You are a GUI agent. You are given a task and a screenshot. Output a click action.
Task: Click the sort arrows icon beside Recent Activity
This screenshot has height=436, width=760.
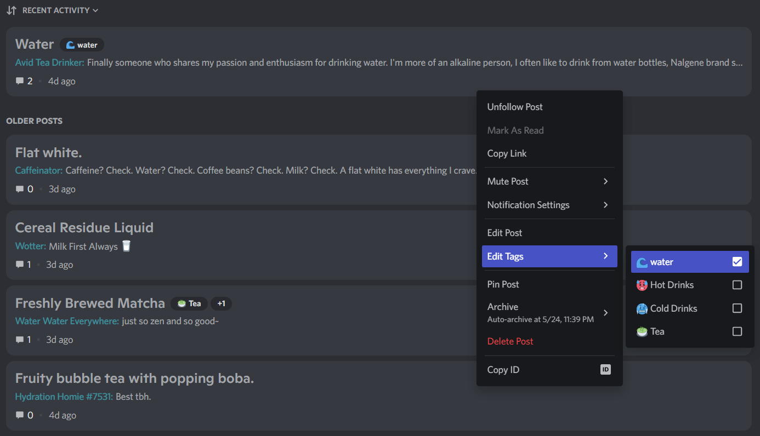pyautogui.click(x=10, y=10)
